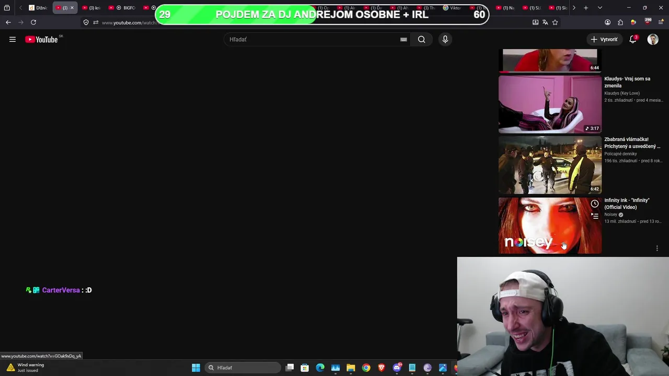Open YouTube notifications bell
This screenshot has width=669, height=376.
pyautogui.click(x=633, y=39)
